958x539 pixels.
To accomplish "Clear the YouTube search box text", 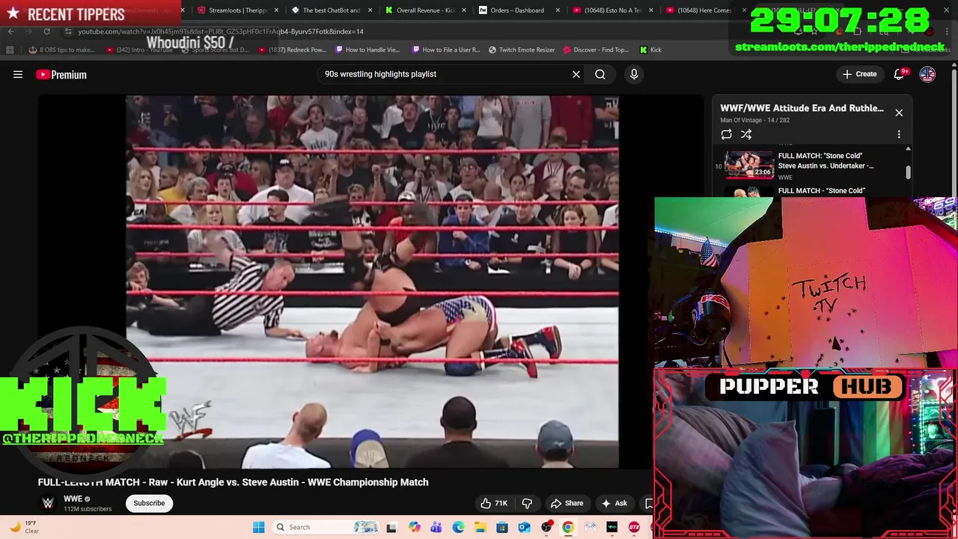I will [x=576, y=74].
